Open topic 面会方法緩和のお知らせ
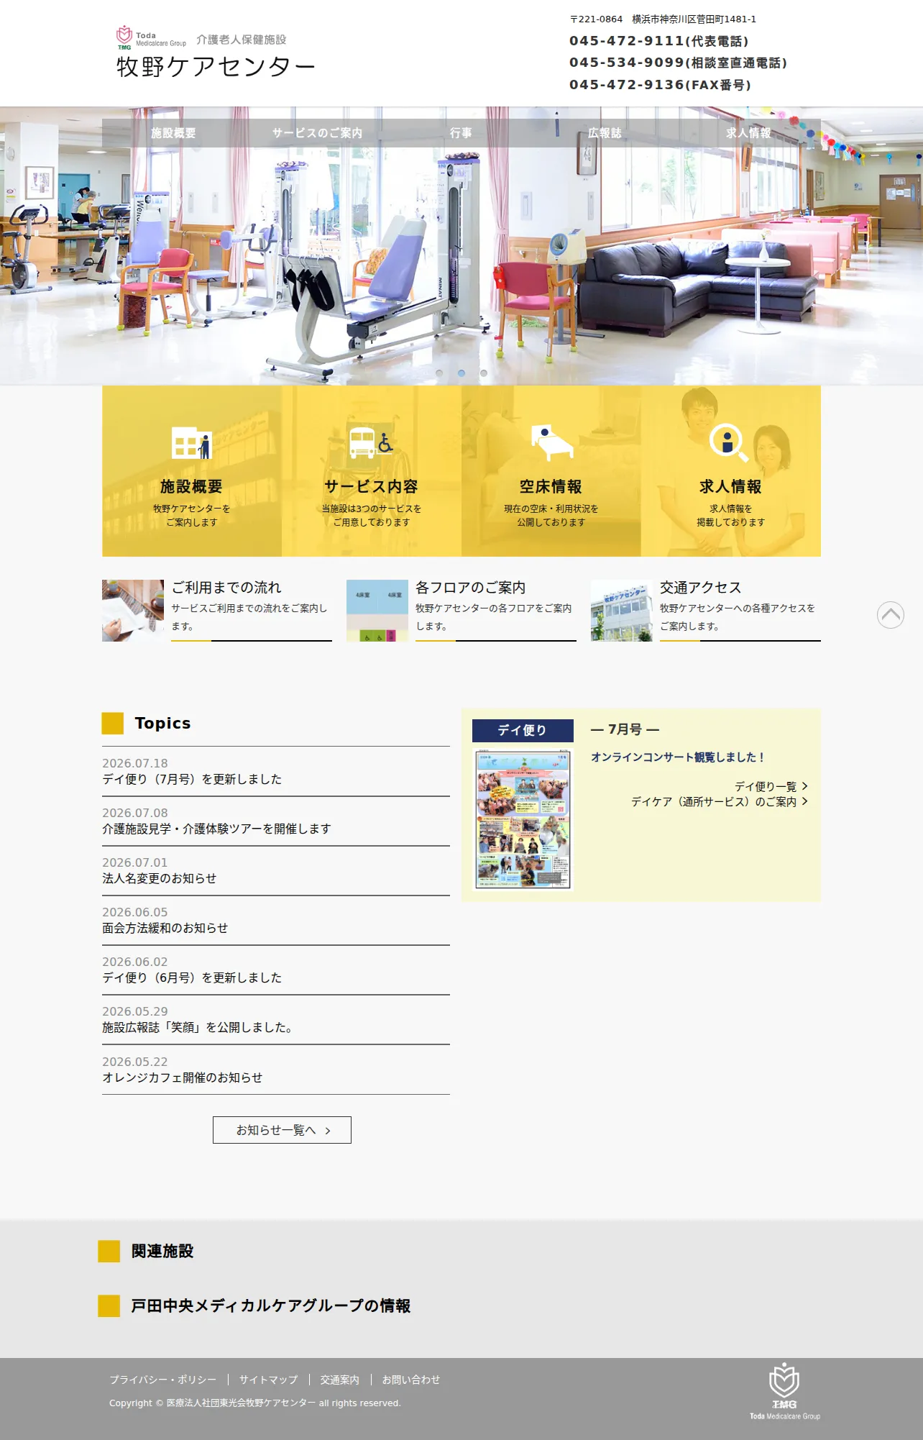 coord(165,928)
